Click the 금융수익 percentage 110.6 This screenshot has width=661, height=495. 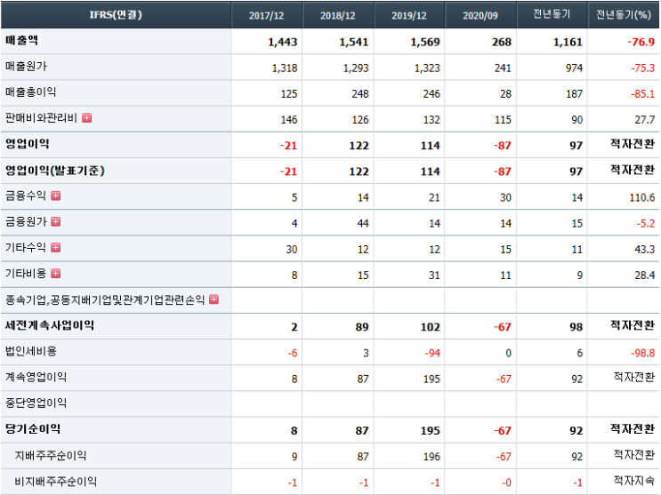(x=642, y=197)
